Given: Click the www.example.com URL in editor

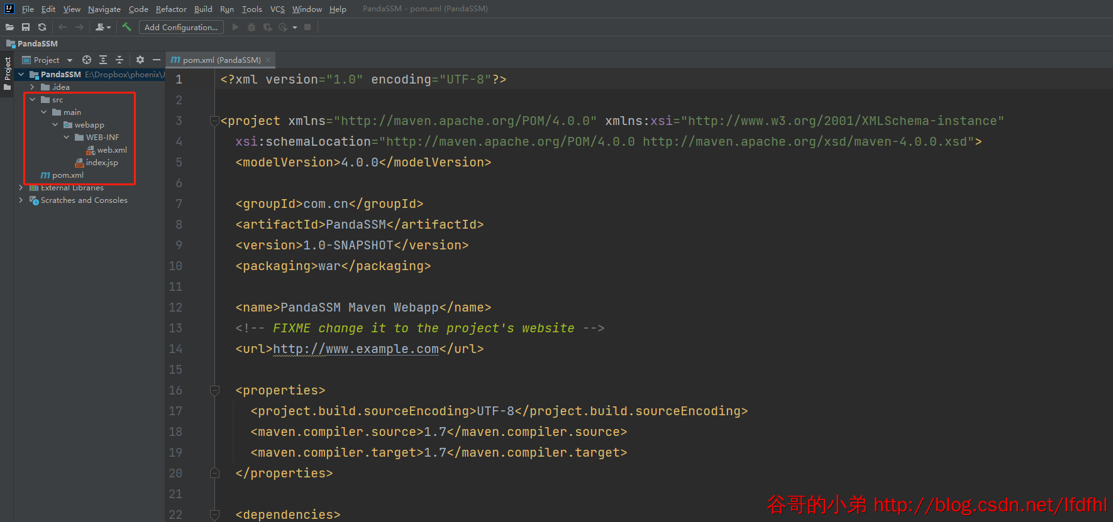Looking at the screenshot, I should click(356, 349).
